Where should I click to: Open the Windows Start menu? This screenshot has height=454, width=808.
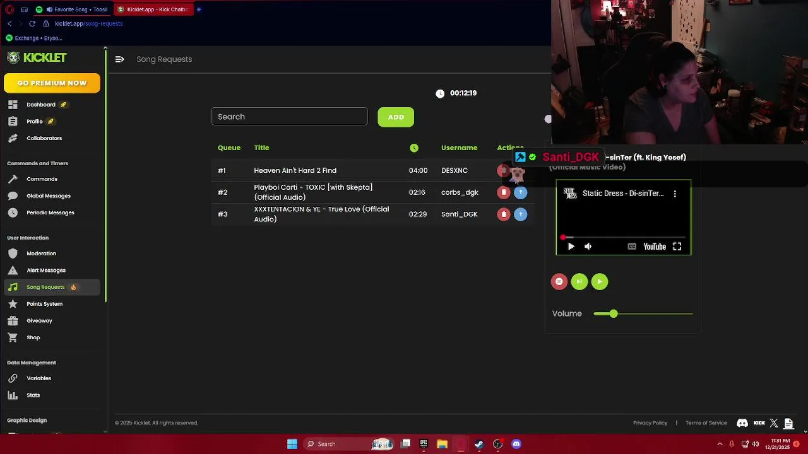pos(292,444)
